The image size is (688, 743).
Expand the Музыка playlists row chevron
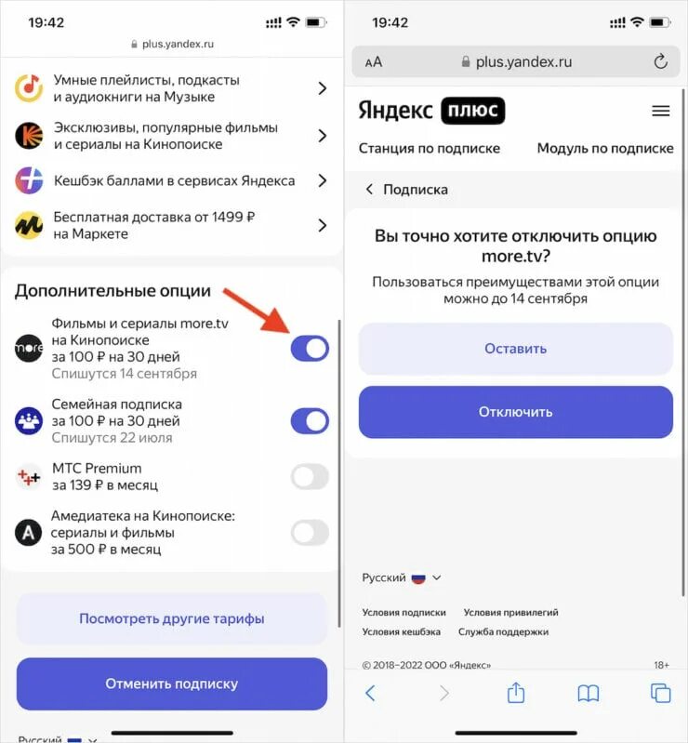pyautogui.click(x=323, y=88)
